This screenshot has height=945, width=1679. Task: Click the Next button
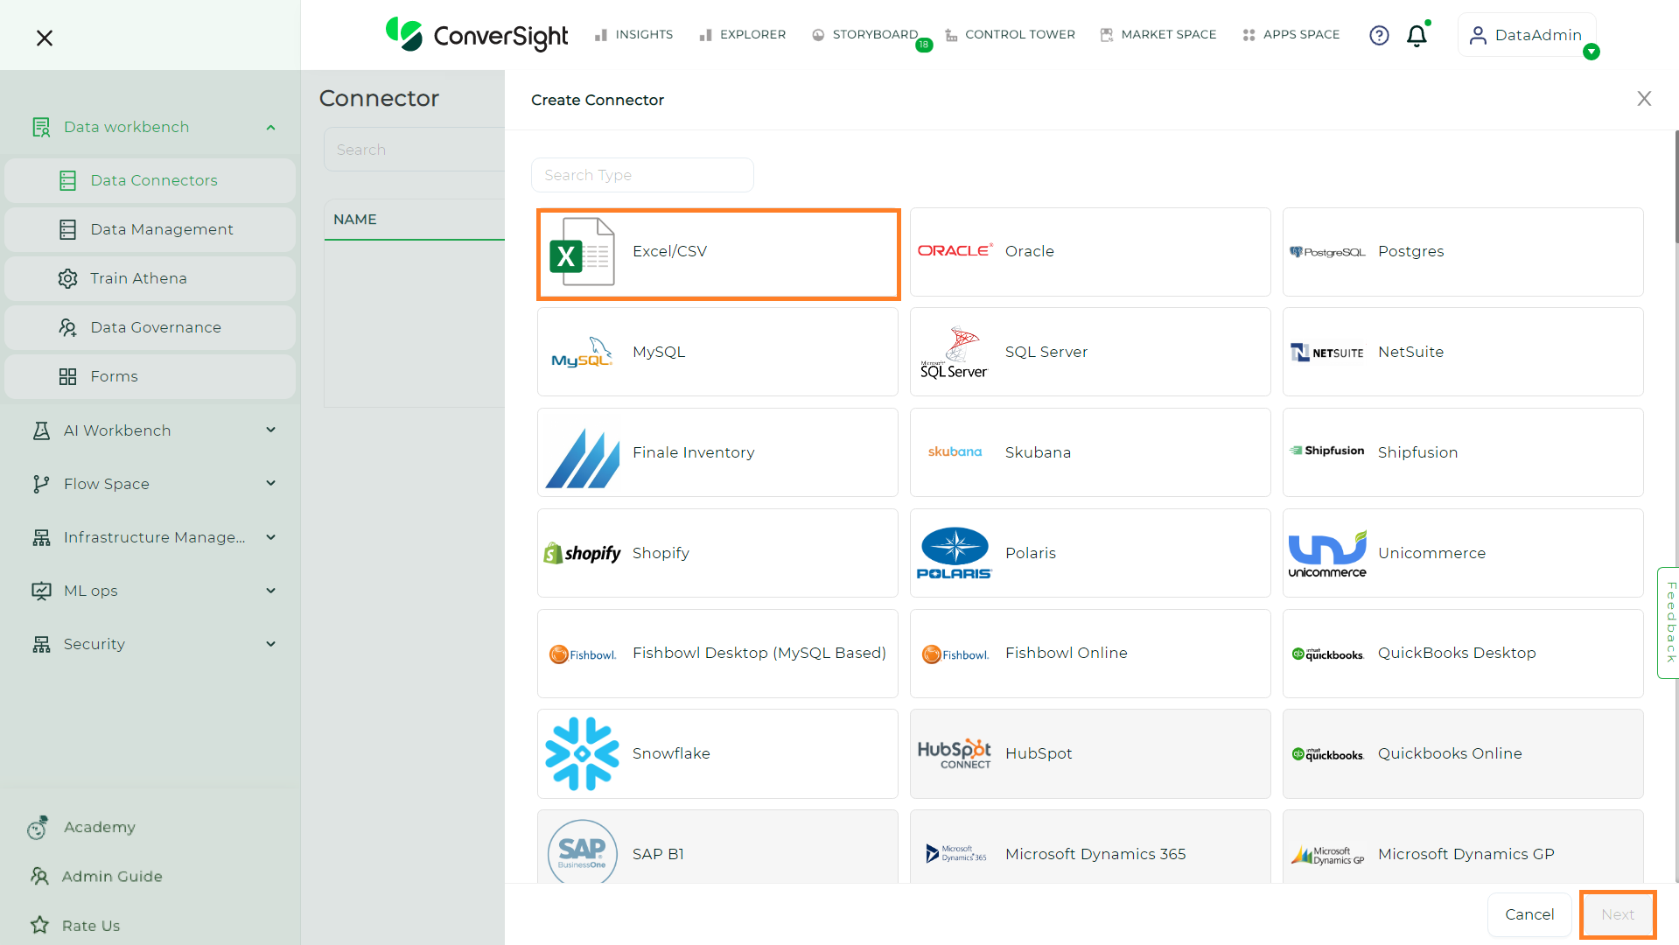[x=1618, y=914]
